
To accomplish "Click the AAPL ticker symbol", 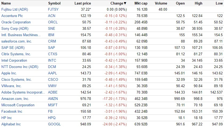I will pyautogui.click(x=53, y=73).
